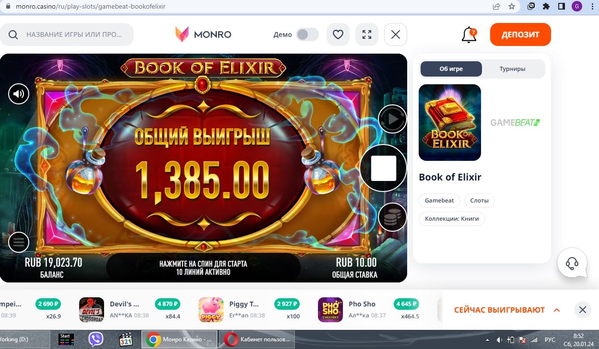Open the slot hamburger menu
The width and height of the screenshot is (599, 349).
coord(19,242)
